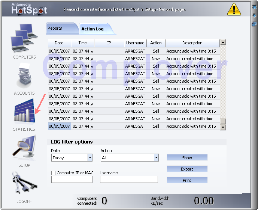Open the Action filter dropdown

click(x=156, y=158)
